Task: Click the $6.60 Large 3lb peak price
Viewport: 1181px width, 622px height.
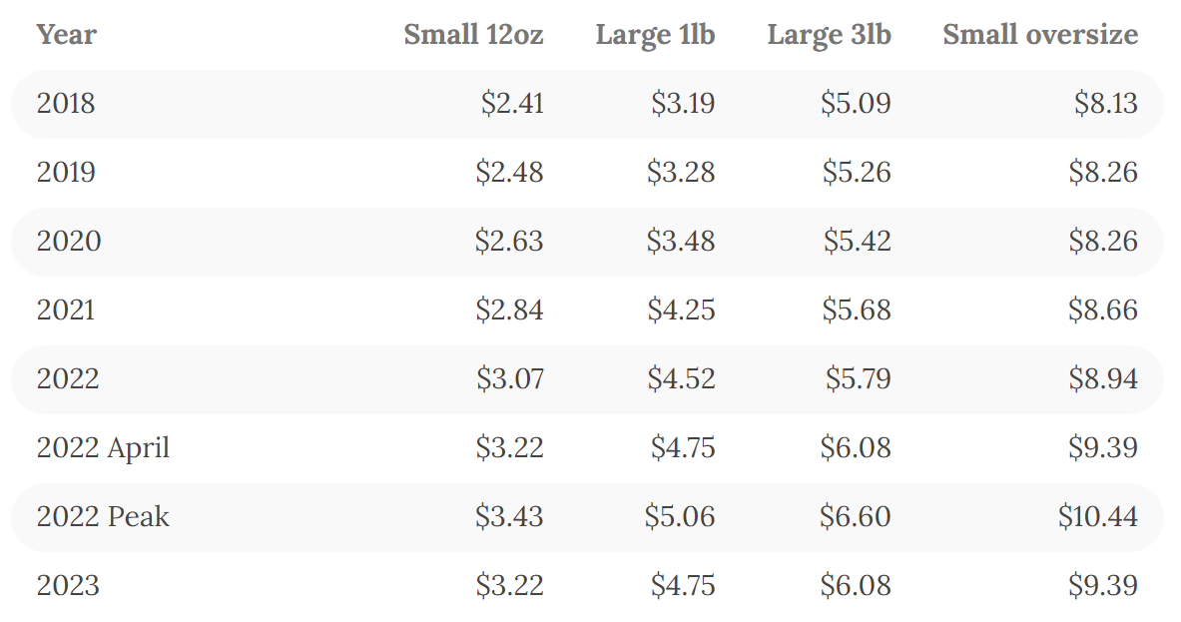Action: (x=856, y=516)
